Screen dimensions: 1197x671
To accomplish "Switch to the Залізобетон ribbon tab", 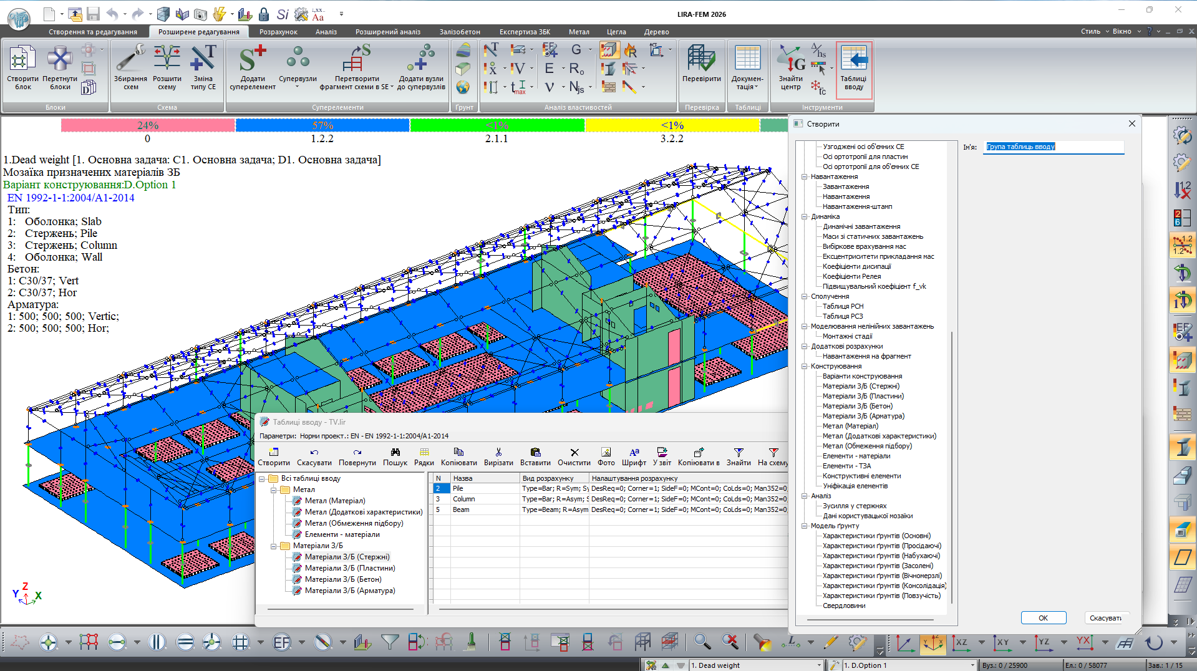I will tap(460, 32).
